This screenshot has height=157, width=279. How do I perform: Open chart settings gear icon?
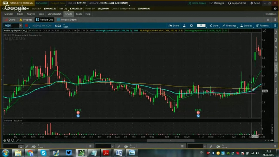point(191,25)
